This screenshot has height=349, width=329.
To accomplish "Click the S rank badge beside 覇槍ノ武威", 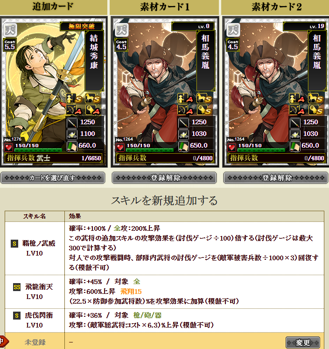I will [14, 243].
